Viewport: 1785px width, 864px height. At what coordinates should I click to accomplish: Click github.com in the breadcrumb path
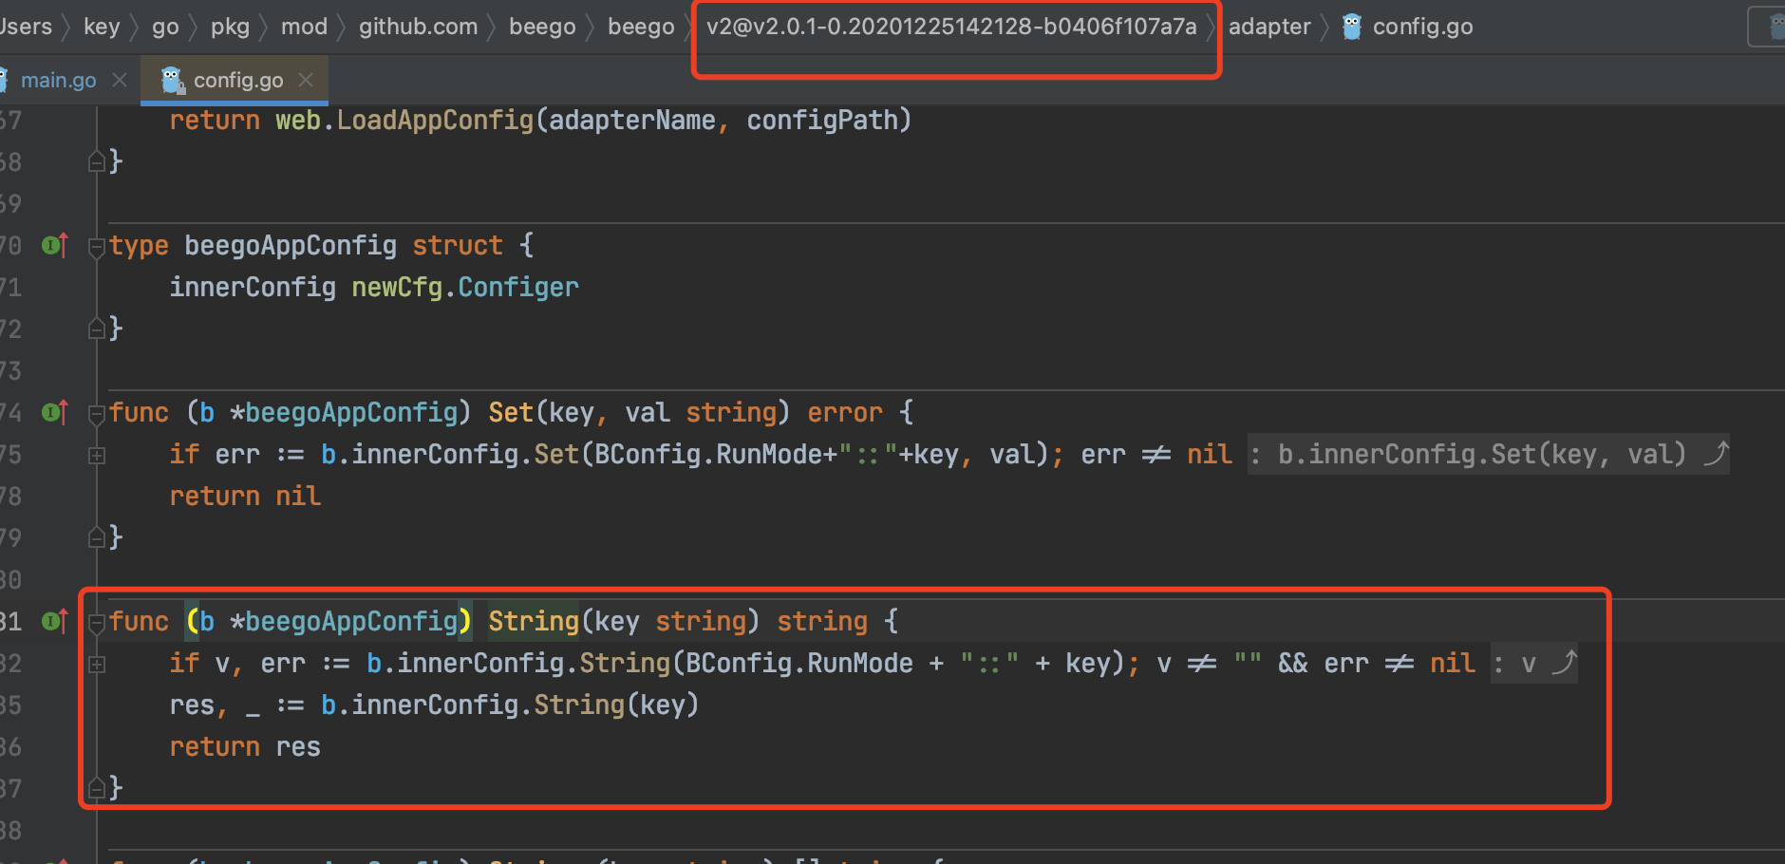(x=418, y=26)
